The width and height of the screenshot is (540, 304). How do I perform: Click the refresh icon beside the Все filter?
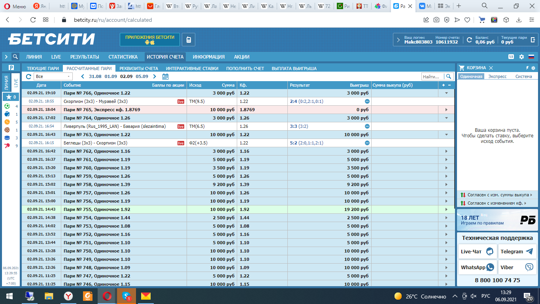tap(28, 76)
